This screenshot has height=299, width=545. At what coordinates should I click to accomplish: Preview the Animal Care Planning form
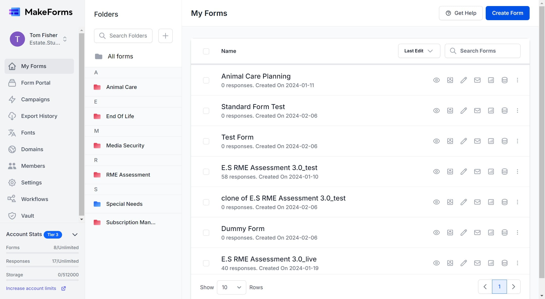click(437, 80)
